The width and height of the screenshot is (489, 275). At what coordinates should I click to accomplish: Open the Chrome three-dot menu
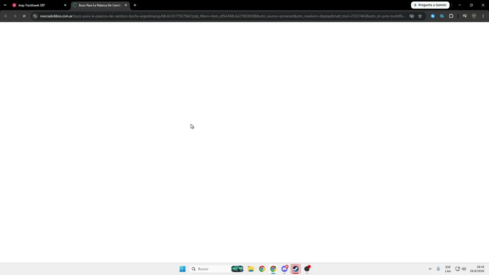click(483, 16)
